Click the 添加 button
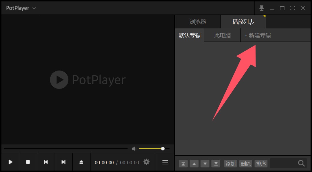The width and height of the screenshot is (312, 172). click(231, 164)
